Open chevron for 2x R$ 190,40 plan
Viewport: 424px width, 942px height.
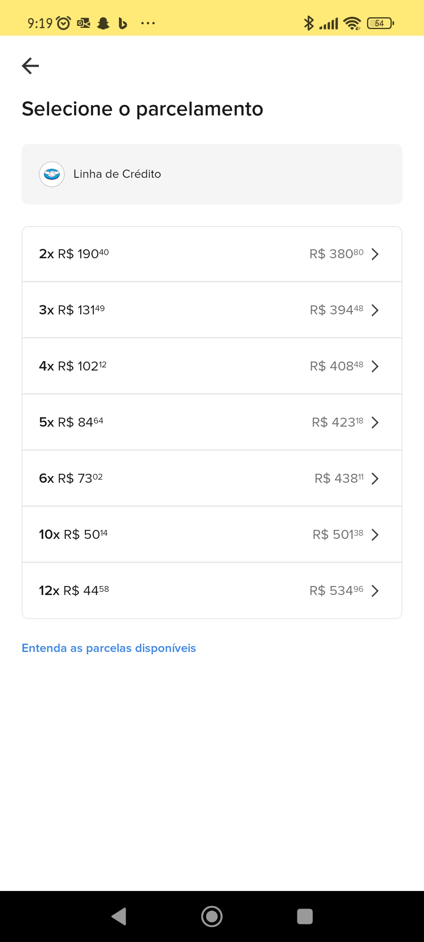pos(375,254)
